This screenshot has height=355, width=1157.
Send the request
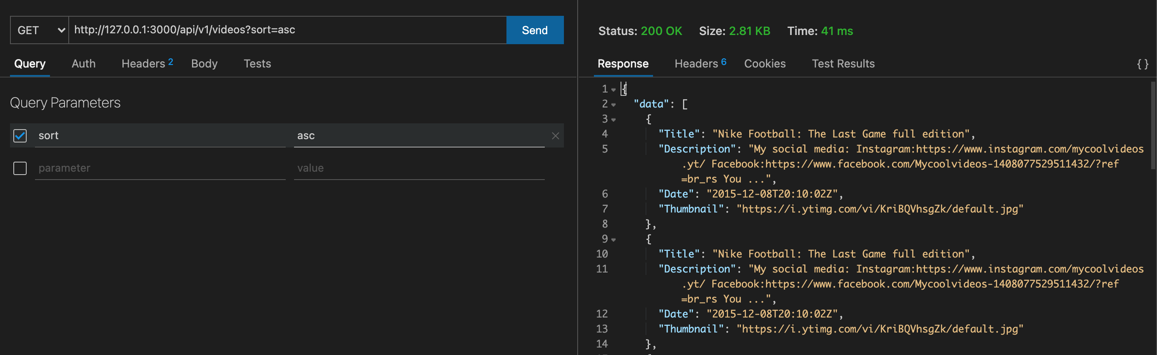tap(534, 30)
